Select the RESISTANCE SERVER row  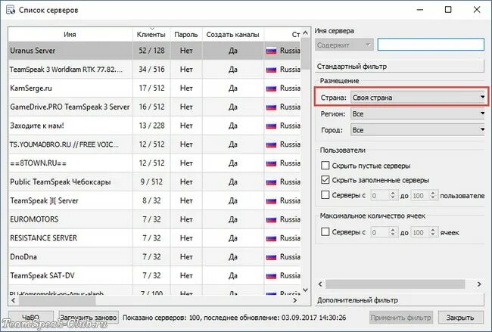[x=154, y=238]
